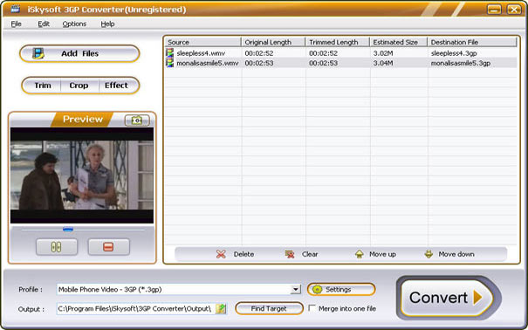Viewport: 528px width, 330px height.
Task: Open the Settings gear button
Action: tap(341, 289)
